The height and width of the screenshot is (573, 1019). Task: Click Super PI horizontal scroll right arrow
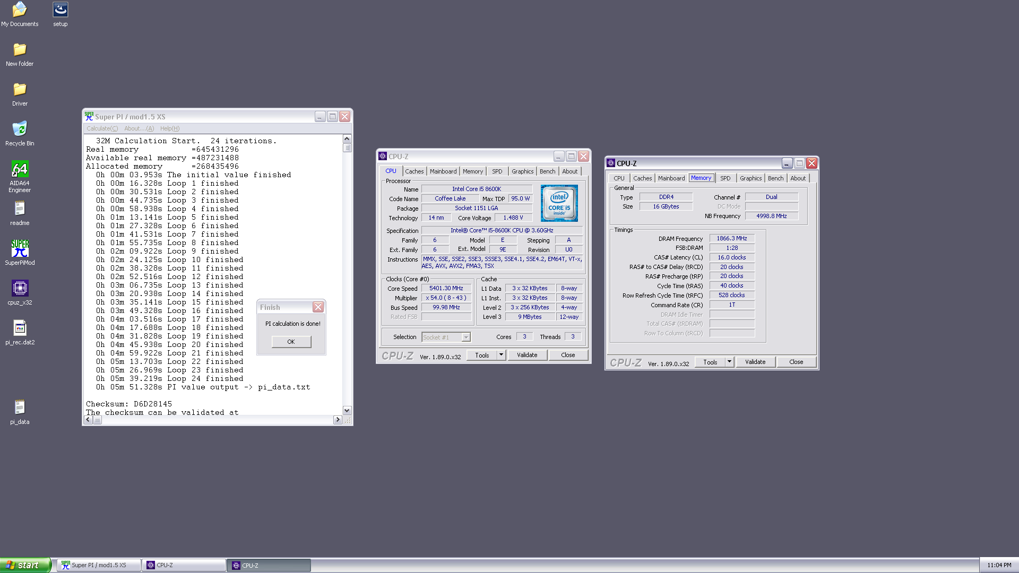338,420
